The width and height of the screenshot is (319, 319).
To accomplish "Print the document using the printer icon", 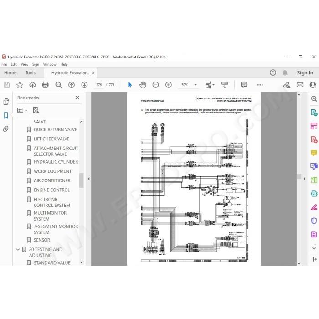I will (45, 85).
